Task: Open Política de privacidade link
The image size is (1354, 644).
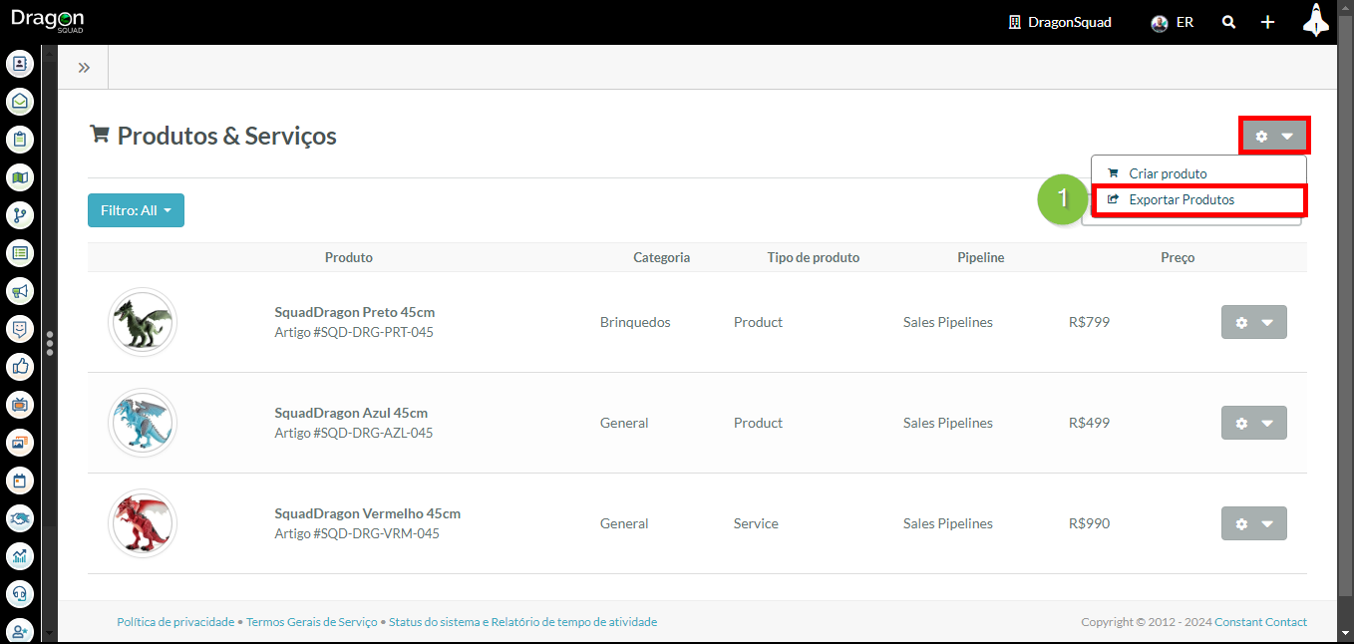Action: click(x=174, y=622)
